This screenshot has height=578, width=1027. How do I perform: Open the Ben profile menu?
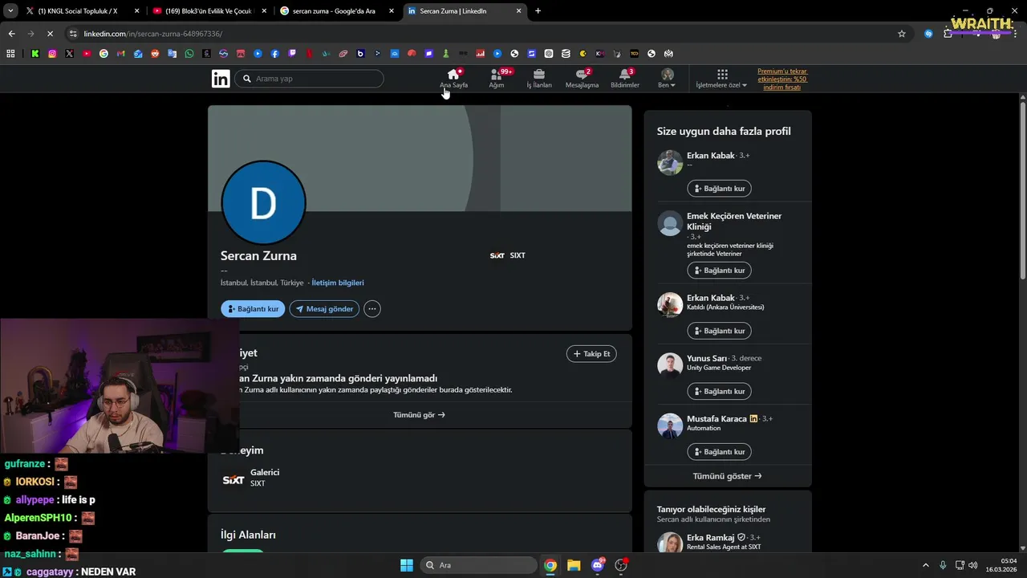pyautogui.click(x=667, y=79)
